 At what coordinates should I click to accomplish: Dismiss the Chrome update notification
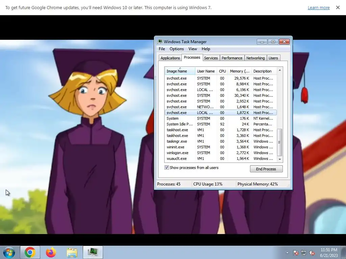[338, 7]
